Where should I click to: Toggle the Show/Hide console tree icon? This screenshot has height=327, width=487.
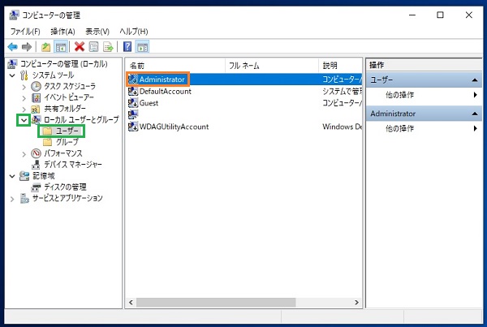click(x=61, y=47)
